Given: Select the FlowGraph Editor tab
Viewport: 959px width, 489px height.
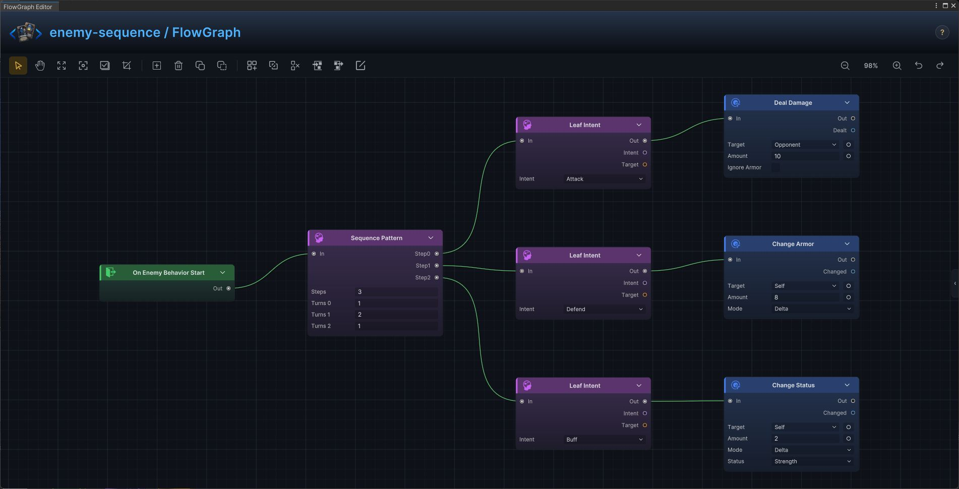Looking at the screenshot, I should pyautogui.click(x=30, y=7).
